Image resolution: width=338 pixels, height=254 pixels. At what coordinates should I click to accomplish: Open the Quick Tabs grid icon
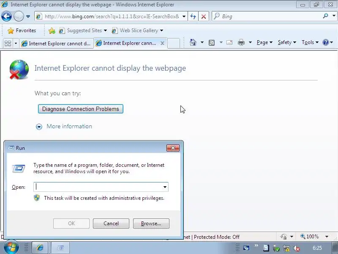8,44
